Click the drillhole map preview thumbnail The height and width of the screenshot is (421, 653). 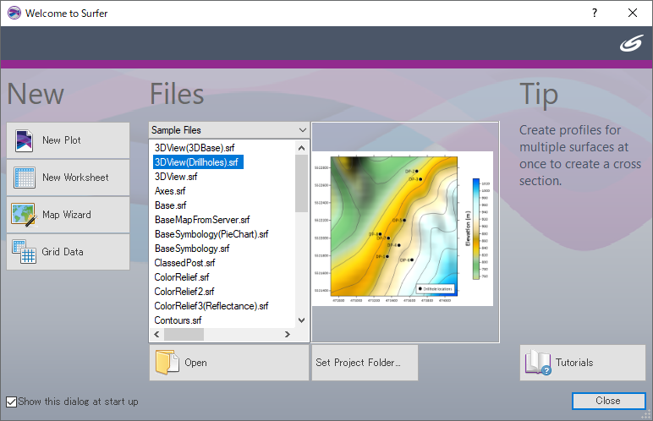pos(403,228)
